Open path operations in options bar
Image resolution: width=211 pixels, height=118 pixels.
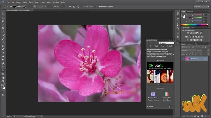click(x=70, y=7)
